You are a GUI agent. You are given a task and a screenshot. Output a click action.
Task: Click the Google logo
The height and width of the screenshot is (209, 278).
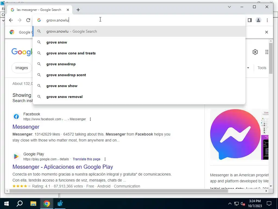(22, 52)
